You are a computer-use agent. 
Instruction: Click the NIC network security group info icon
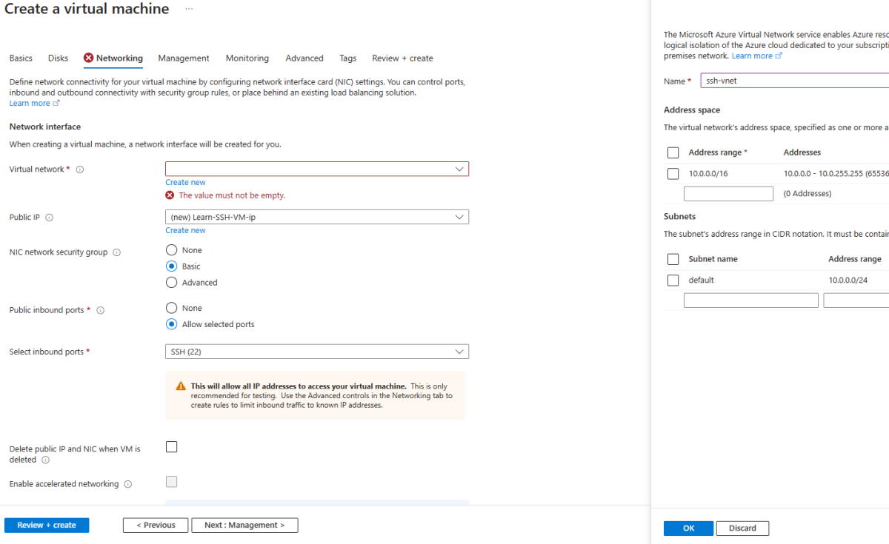coord(116,252)
